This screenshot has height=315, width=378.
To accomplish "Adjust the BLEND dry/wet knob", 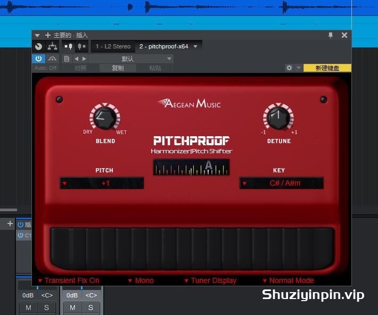I will (105, 118).
